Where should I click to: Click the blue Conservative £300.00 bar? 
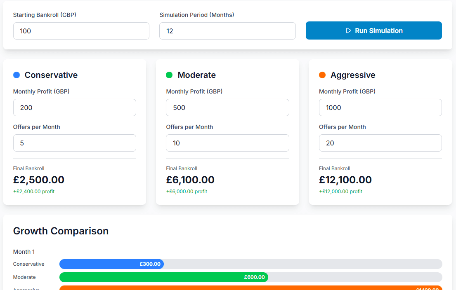[111, 264]
